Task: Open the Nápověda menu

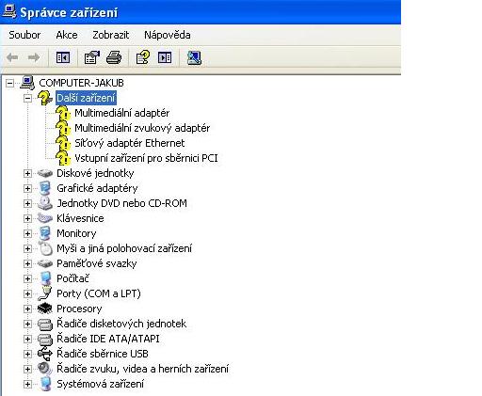Action: point(168,35)
